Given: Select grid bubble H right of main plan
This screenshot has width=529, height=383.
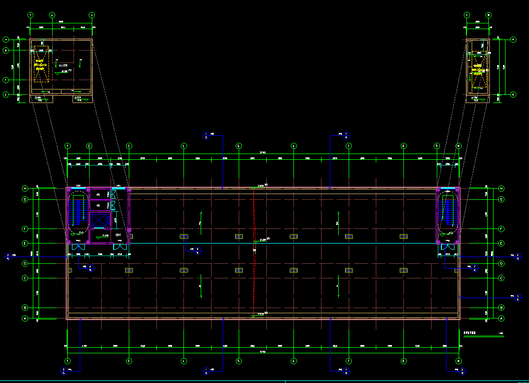Looking at the screenshot, I should pos(501,188).
